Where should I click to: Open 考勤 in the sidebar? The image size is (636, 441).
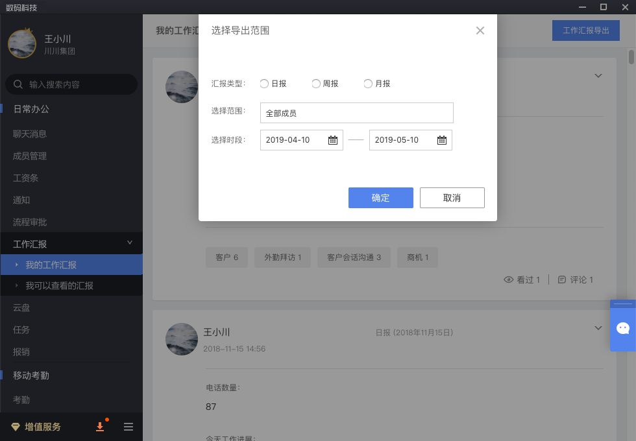point(21,399)
